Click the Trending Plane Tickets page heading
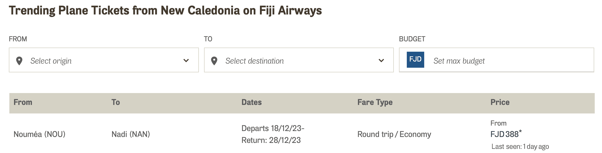Screen dimensions: 602x153 pyautogui.click(x=165, y=11)
